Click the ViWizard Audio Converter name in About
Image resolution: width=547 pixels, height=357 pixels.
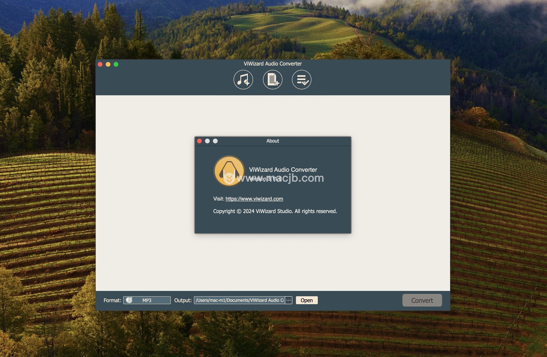click(283, 170)
